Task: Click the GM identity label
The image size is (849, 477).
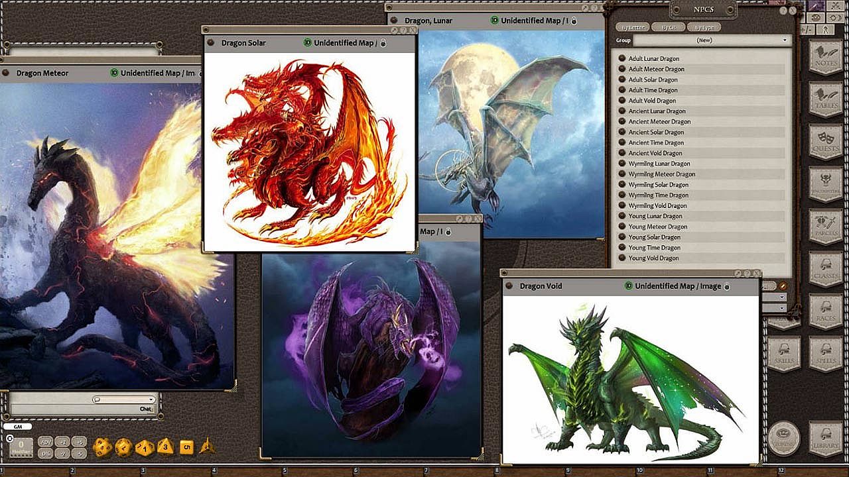Action: [x=17, y=427]
